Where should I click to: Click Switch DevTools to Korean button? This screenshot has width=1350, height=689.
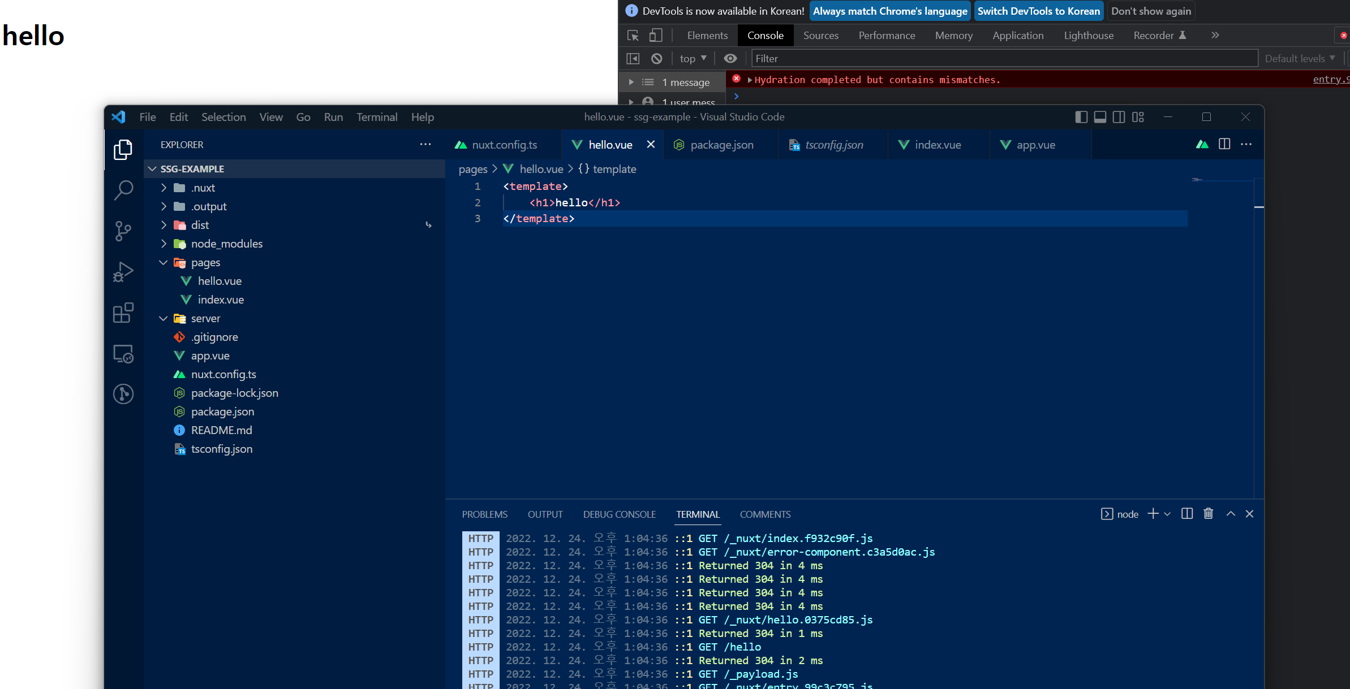1039,11
